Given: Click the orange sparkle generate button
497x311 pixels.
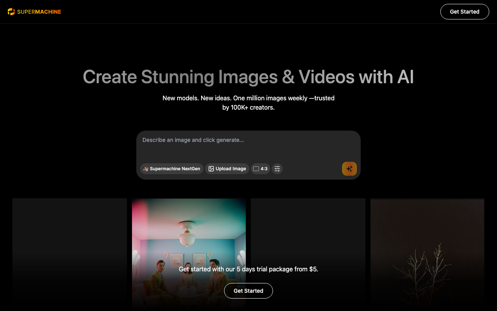Looking at the screenshot, I should [349, 169].
